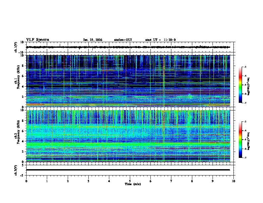Click the 4 kHz tick on ch.2 spectrogram

[x=24, y=141]
